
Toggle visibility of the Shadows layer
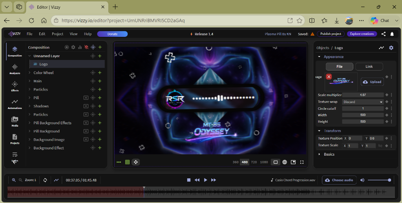click(86, 106)
